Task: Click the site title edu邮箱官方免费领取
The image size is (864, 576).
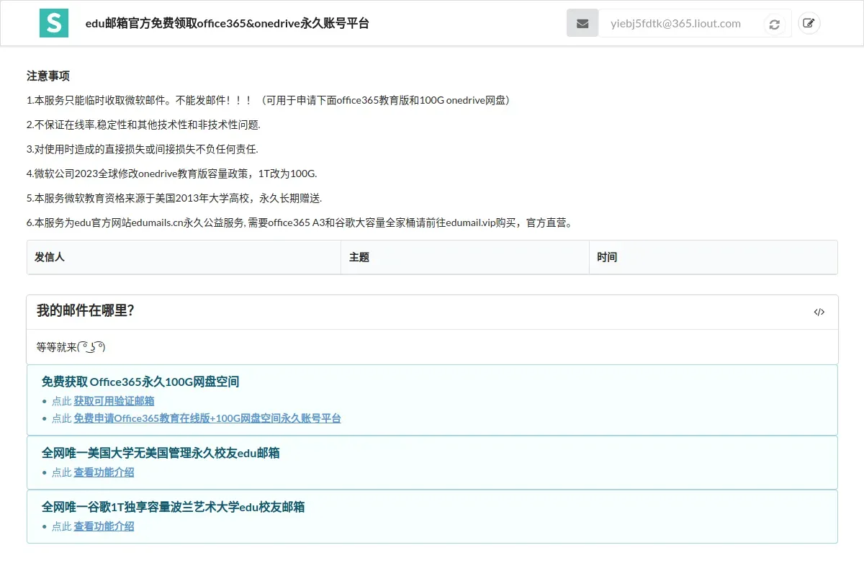Action: click(228, 23)
